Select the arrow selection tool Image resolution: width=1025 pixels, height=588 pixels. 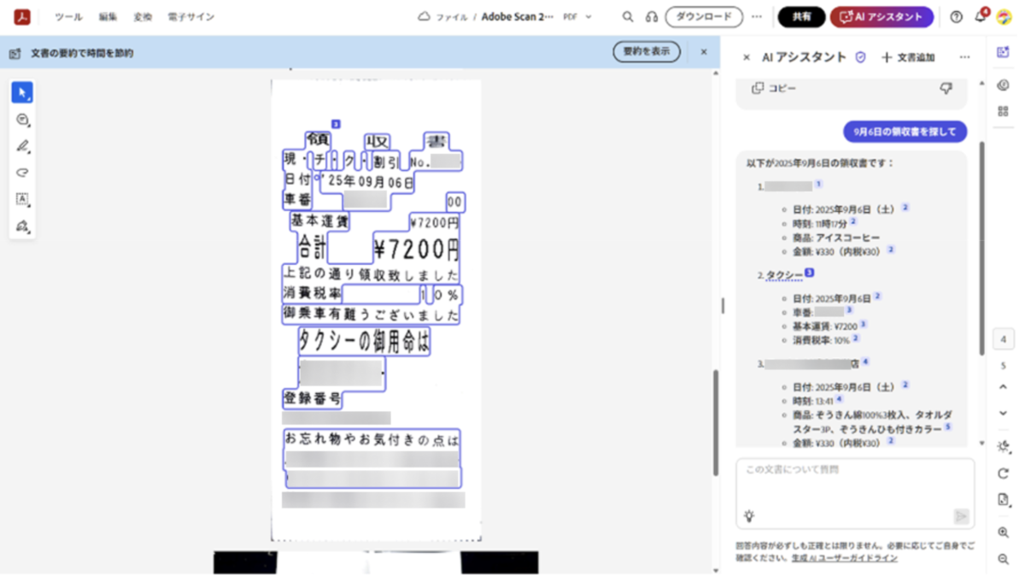pyautogui.click(x=22, y=92)
